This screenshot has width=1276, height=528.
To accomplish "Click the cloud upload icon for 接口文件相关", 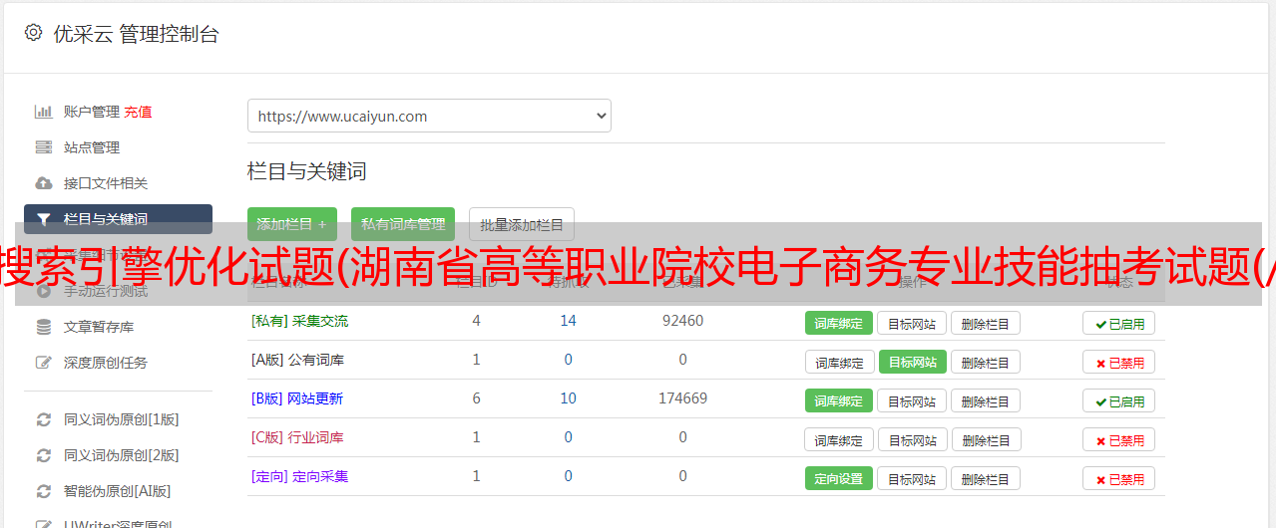I will click(x=44, y=183).
